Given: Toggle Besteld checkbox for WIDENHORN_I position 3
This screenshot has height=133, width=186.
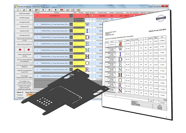Looking at the screenshot, I should point(92,31).
